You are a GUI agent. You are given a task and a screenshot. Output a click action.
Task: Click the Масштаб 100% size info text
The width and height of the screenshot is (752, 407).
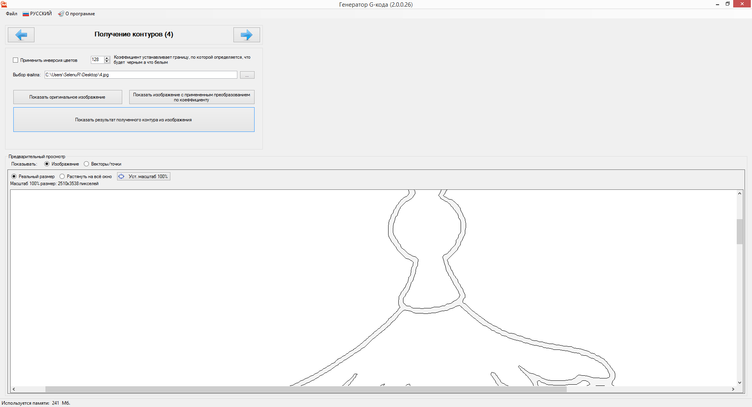[54, 184]
